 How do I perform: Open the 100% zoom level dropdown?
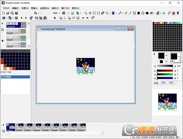[60, 13]
